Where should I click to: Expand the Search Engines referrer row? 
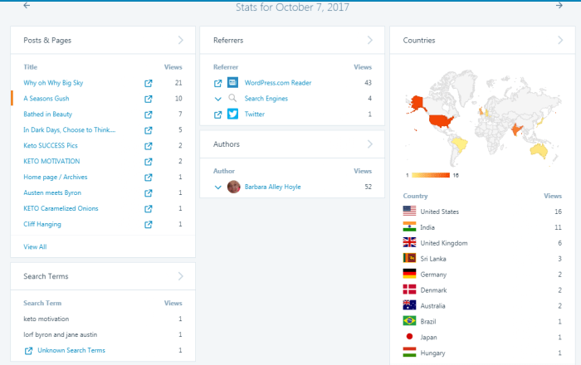(218, 99)
